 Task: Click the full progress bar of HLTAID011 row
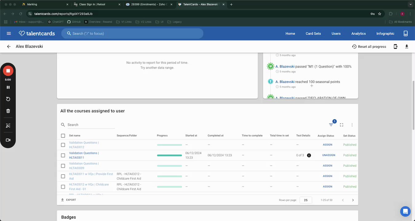(x=169, y=155)
